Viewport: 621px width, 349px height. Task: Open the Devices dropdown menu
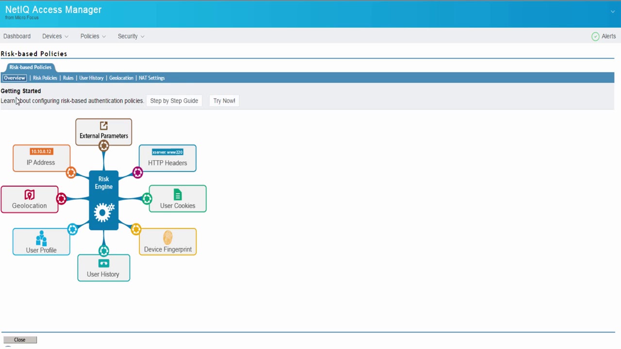55,36
